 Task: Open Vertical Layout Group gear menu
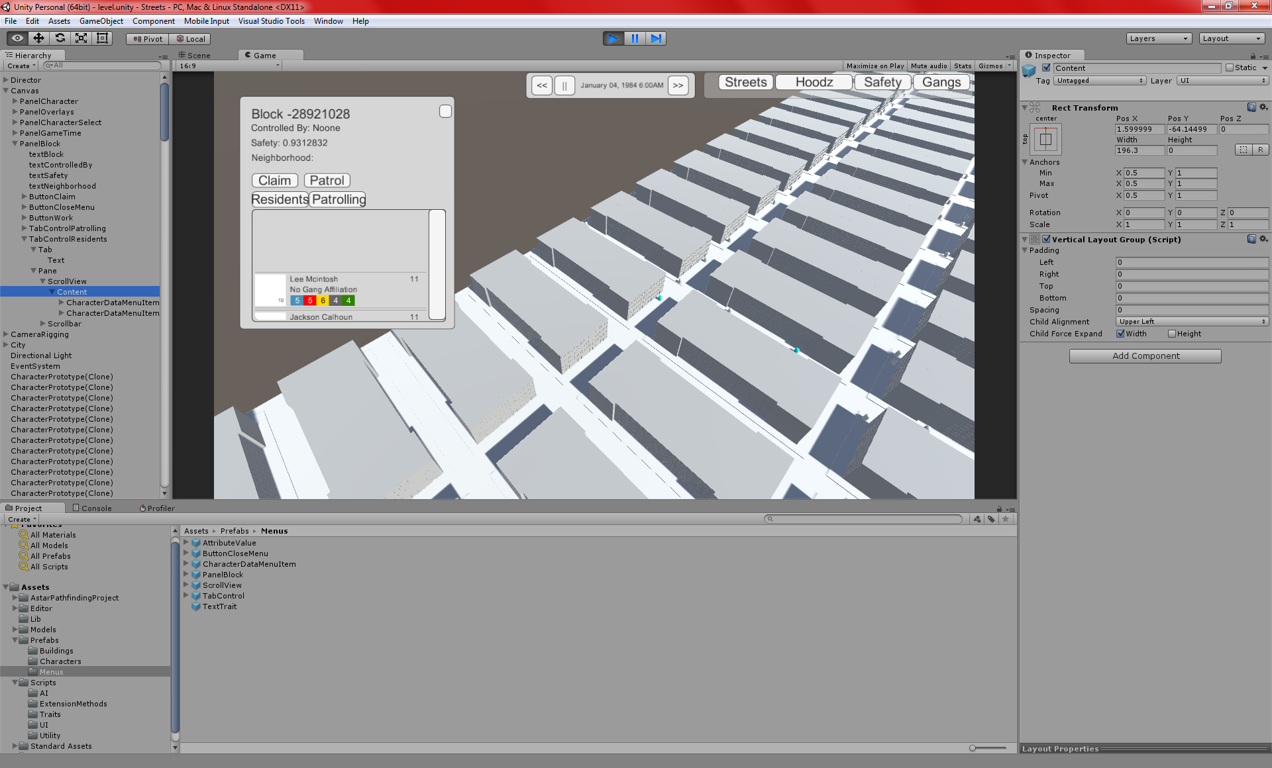coord(1263,239)
